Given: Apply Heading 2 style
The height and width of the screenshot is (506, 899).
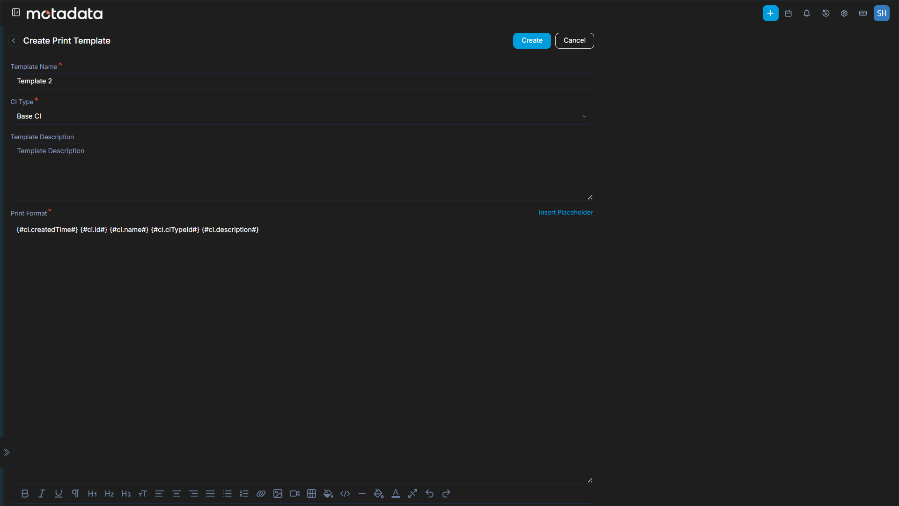Looking at the screenshot, I should pos(109,493).
